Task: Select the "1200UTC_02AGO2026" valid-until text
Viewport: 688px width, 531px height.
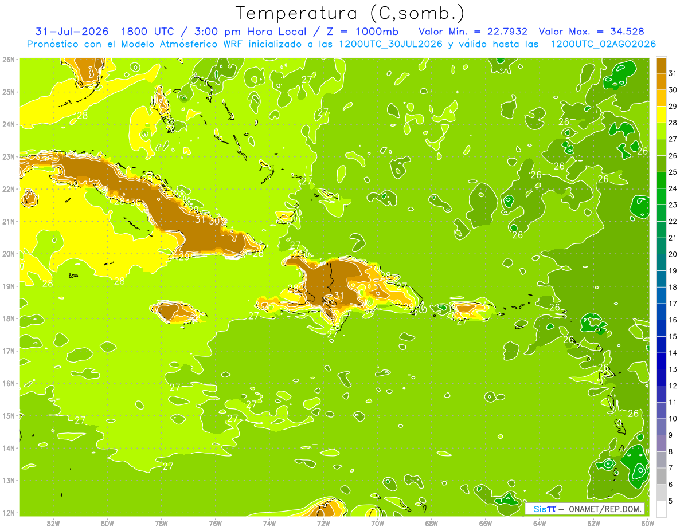Action: coord(603,44)
